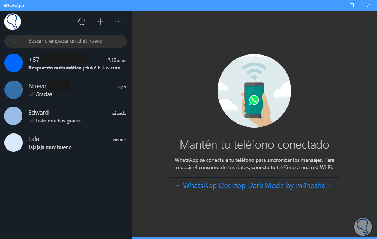This screenshot has width=377, height=239.
Task: Open Lala's avatar circle
Action: [14, 142]
